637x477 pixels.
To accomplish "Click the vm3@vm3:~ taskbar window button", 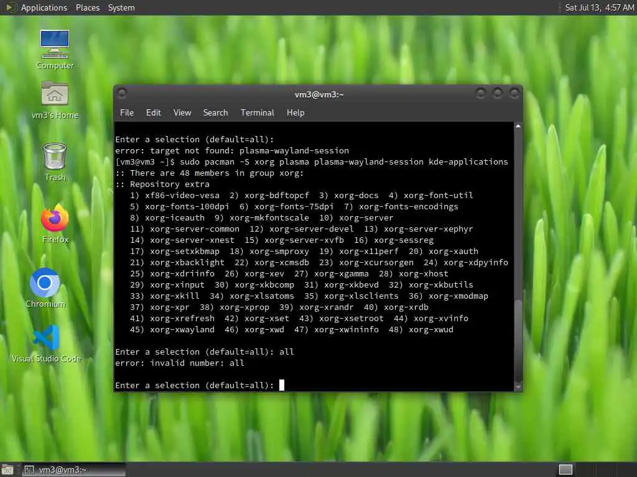I will point(73,470).
